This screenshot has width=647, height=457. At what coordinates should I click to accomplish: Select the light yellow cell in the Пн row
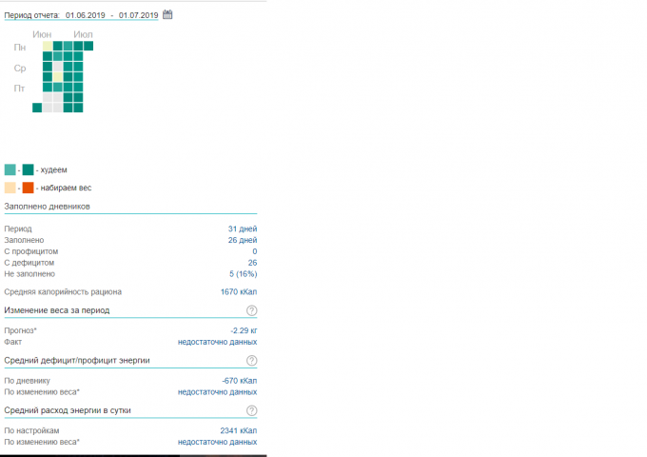(x=48, y=46)
